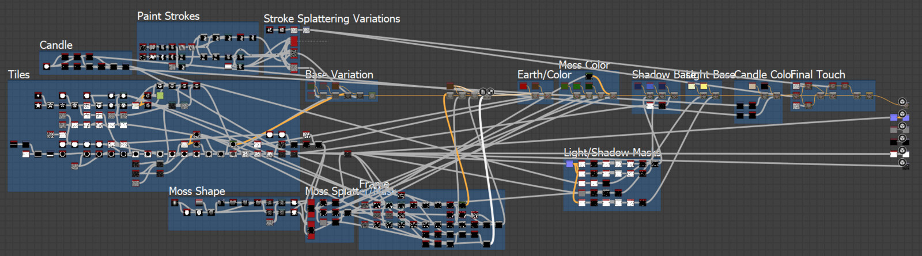Select the star shape node in Tiles frame

click(x=38, y=105)
